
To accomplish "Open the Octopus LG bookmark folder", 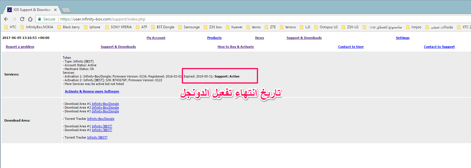I will [326, 27].
